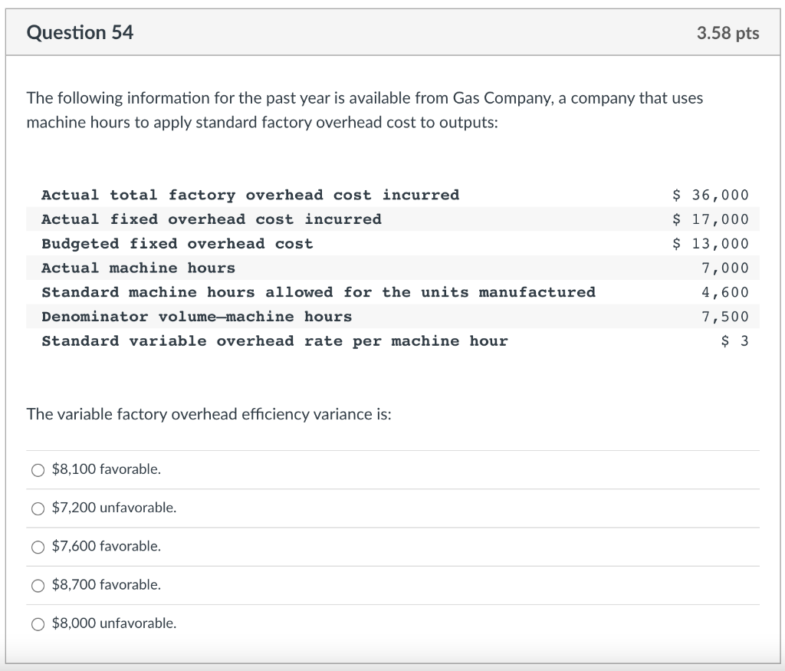The image size is (785, 671).
Task: Choose the $7,200 unfavorable radio option
Action: (38, 508)
